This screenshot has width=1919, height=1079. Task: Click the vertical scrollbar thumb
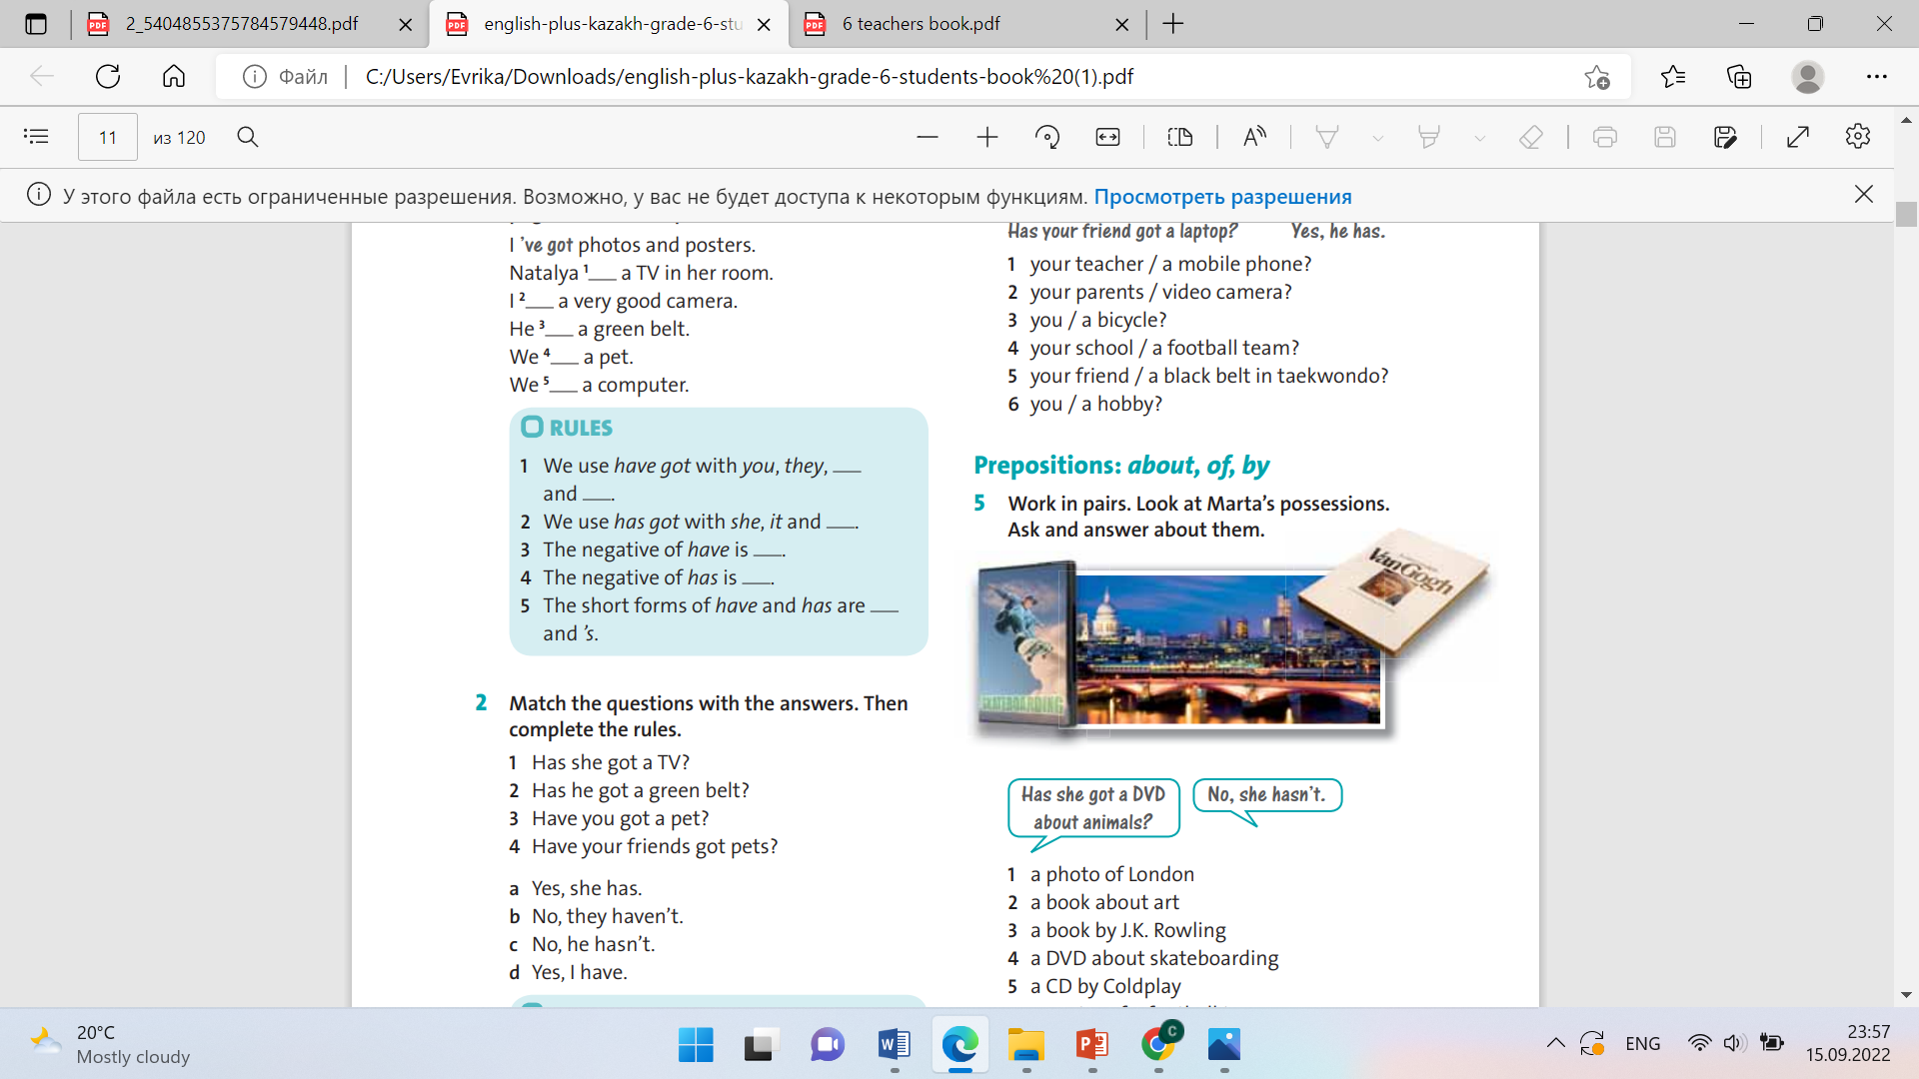pos(1905,214)
